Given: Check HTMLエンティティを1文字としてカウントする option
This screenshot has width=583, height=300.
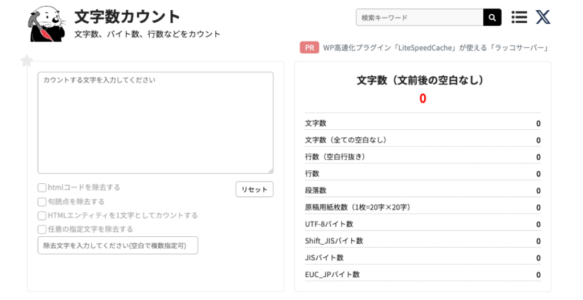Looking at the screenshot, I should pos(42,216).
